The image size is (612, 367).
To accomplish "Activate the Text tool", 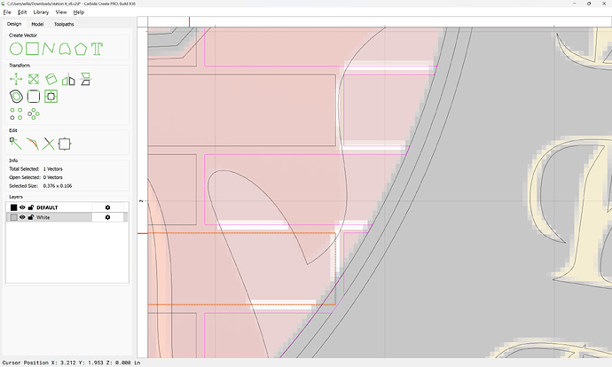I will 98,48.
